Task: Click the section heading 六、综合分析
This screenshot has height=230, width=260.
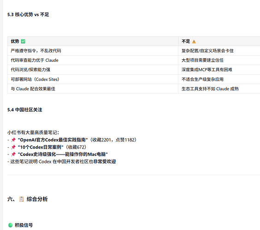Action: click(28, 199)
